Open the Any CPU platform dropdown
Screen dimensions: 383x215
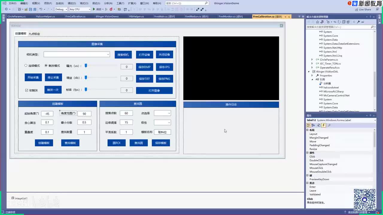click(x=80, y=9)
